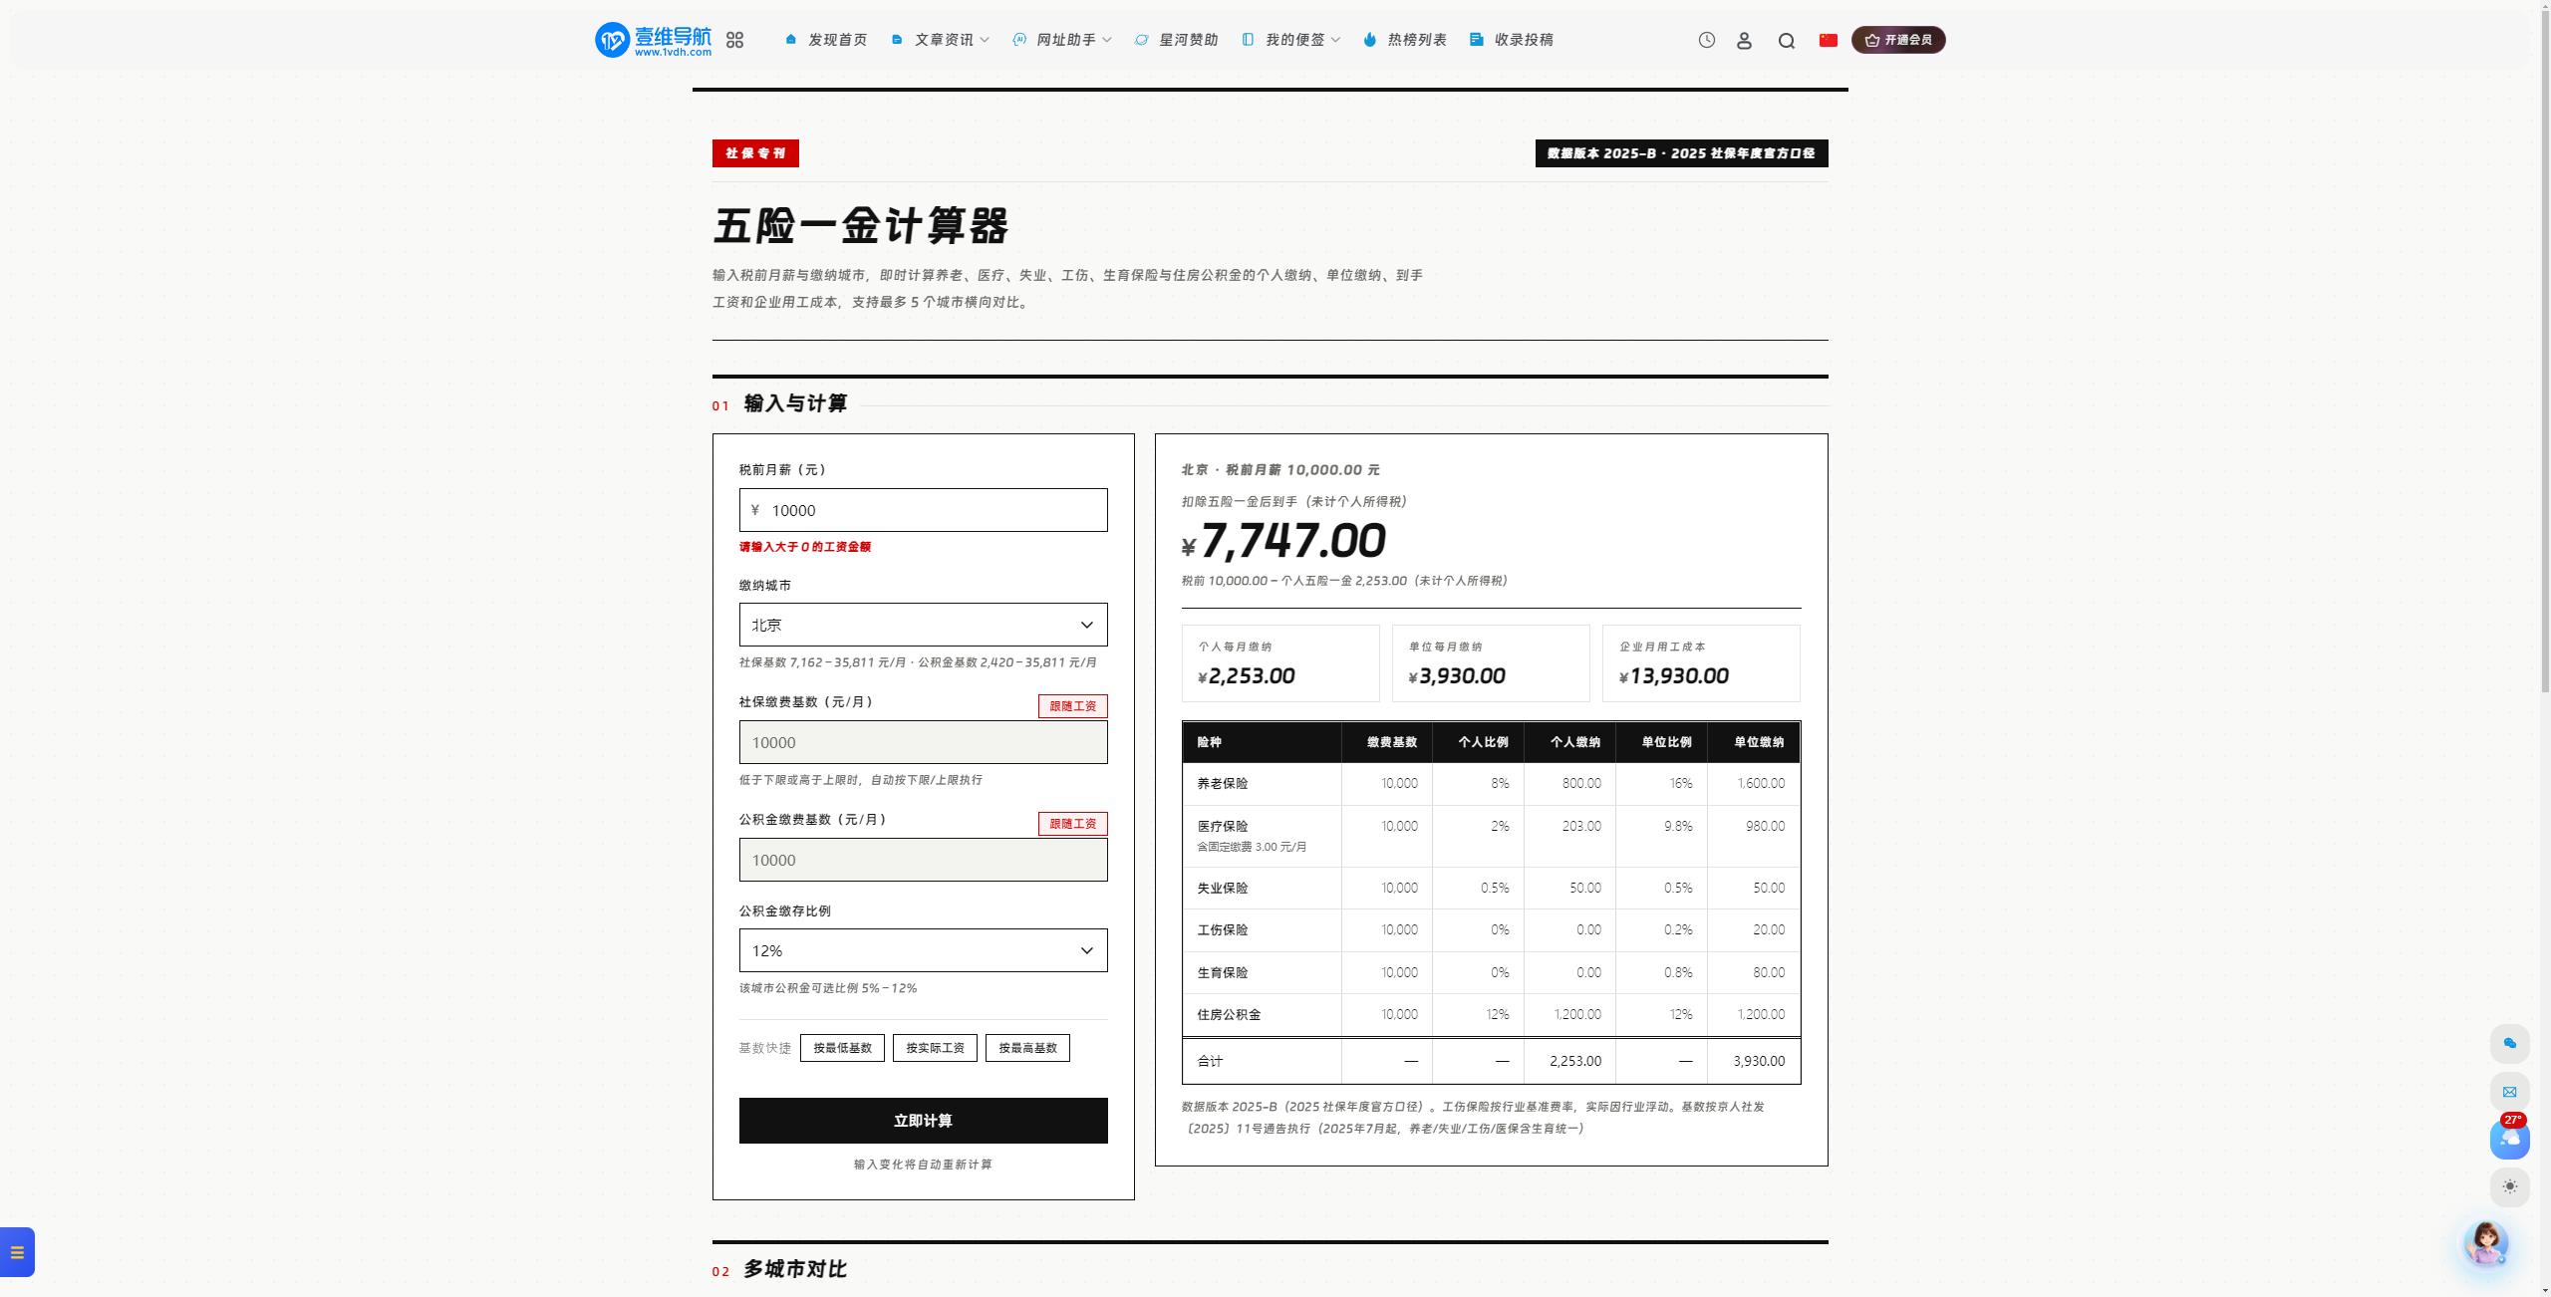Viewport: 2551px width, 1297px height.
Task: Click the 社保缴费基数 input field
Action: pyautogui.click(x=923, y=742)
